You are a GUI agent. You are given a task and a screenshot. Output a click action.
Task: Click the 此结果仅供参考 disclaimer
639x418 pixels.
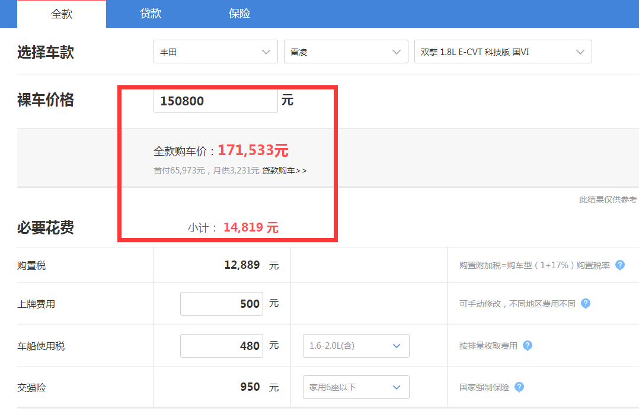(608, 200)
